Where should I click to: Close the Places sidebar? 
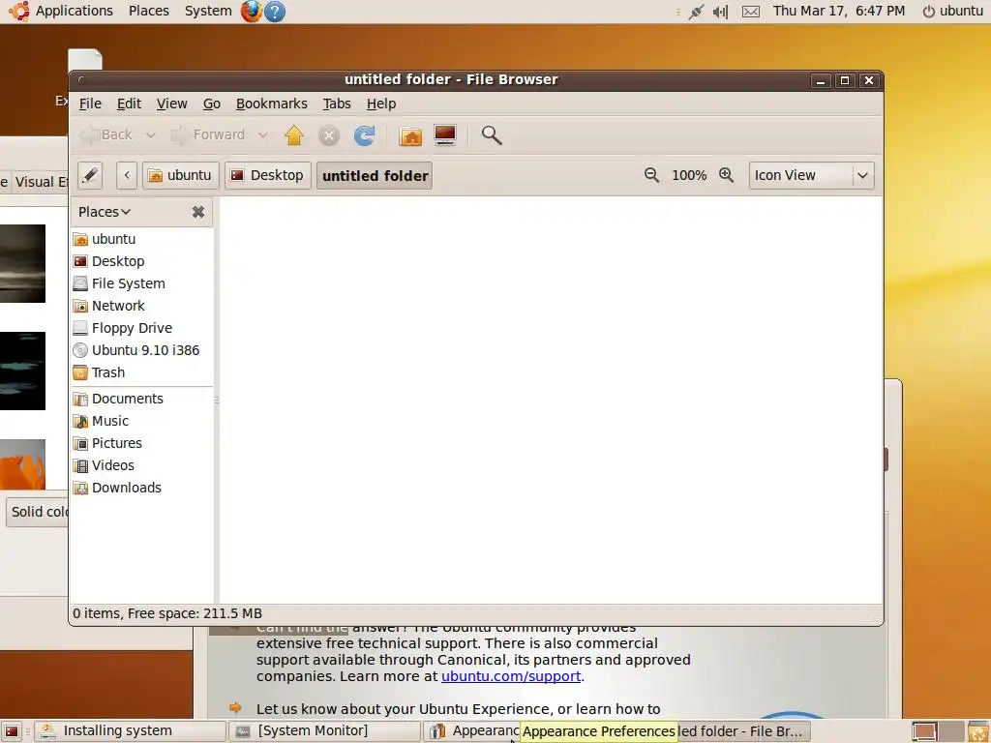pos(197,212)
